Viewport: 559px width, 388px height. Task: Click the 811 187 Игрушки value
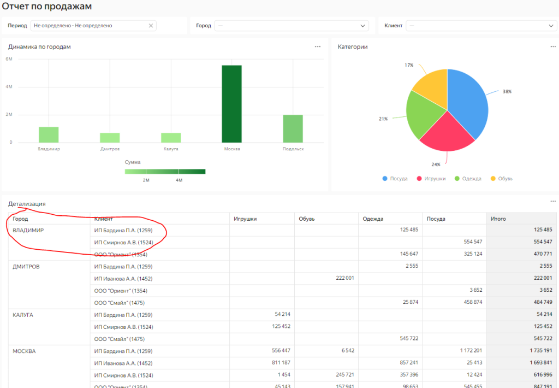tap(281, 363)
